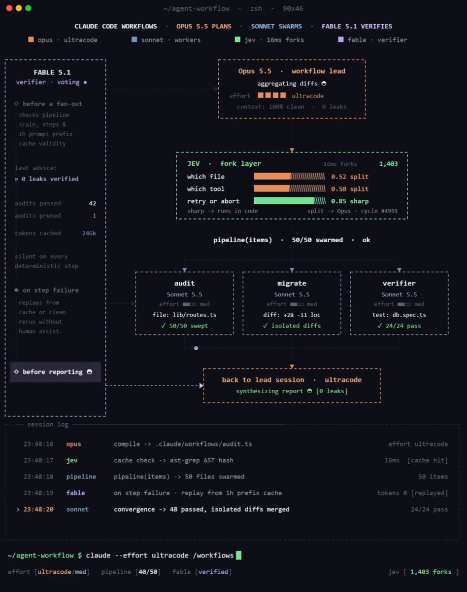This screenshot has width=467, height=592.
Task: Click the 'split -> Opus · cycle #4991' text
Action: [352, 211]
